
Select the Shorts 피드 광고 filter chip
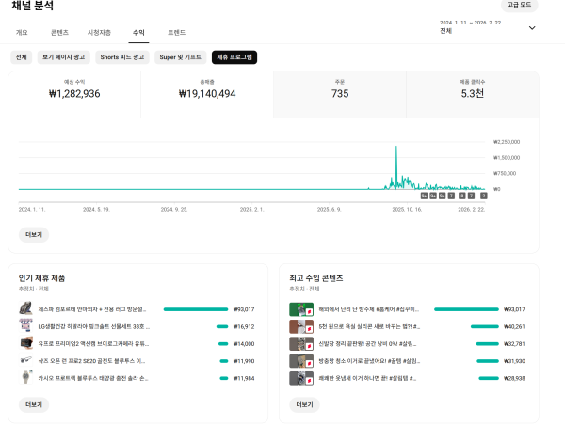pyautogui.click(x=122, y=57)
